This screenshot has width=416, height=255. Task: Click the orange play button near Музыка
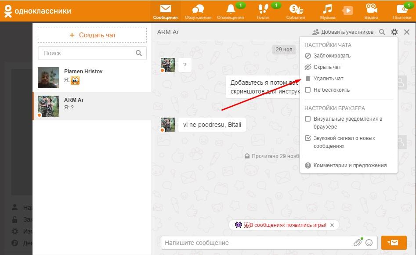[x=347, y=11]
